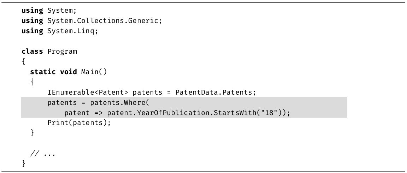
Task: Click the closing brace of the Main method
Action: 32,133
